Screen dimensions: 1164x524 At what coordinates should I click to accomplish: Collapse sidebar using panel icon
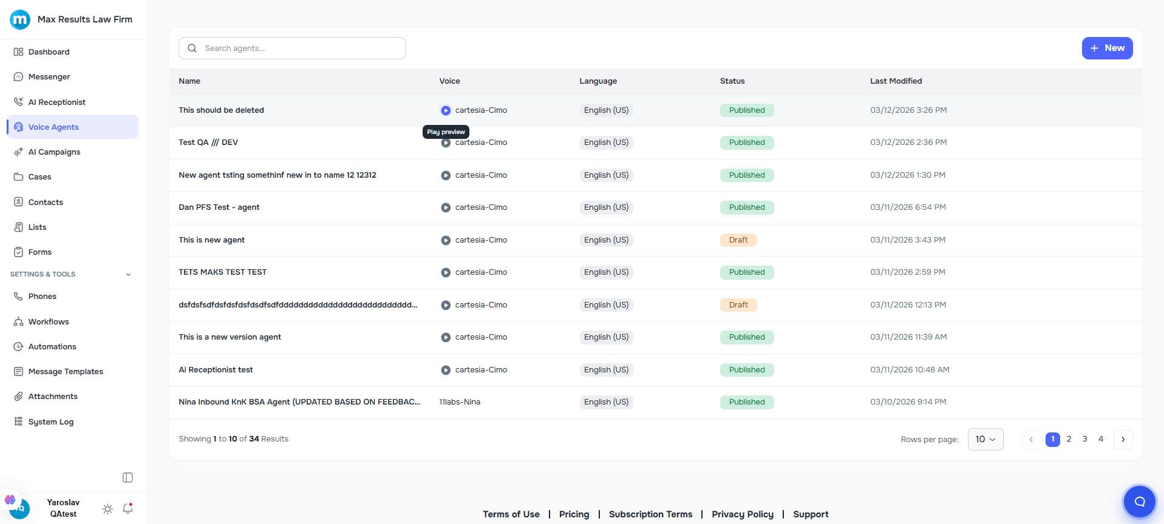point(128,478)
